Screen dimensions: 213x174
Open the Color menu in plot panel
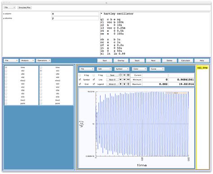[x=139, y=69]
